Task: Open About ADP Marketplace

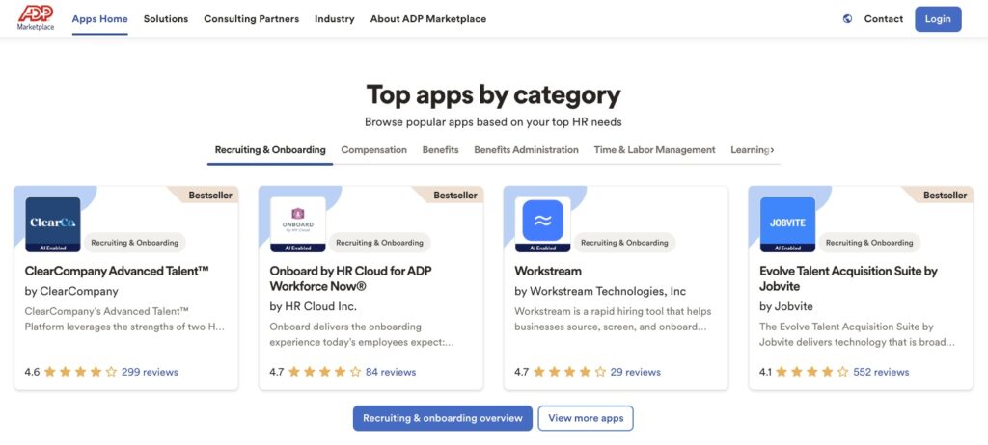Action: tap(427, 19)
